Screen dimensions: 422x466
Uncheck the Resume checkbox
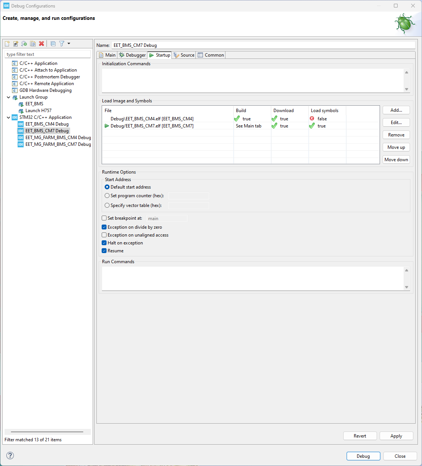coord(104,251)
